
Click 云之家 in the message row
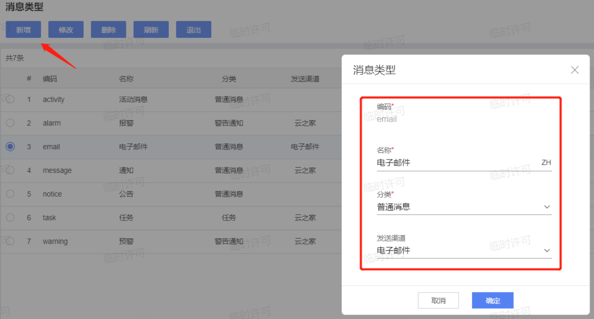click(x=305, y=170)
